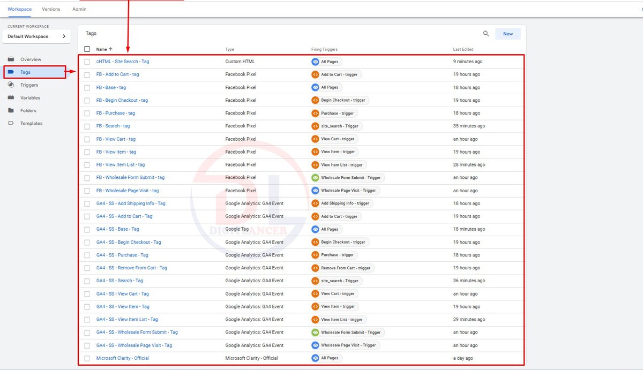Check the FB - View Item List - tag checkbox
643x370 pixels.
87,165
